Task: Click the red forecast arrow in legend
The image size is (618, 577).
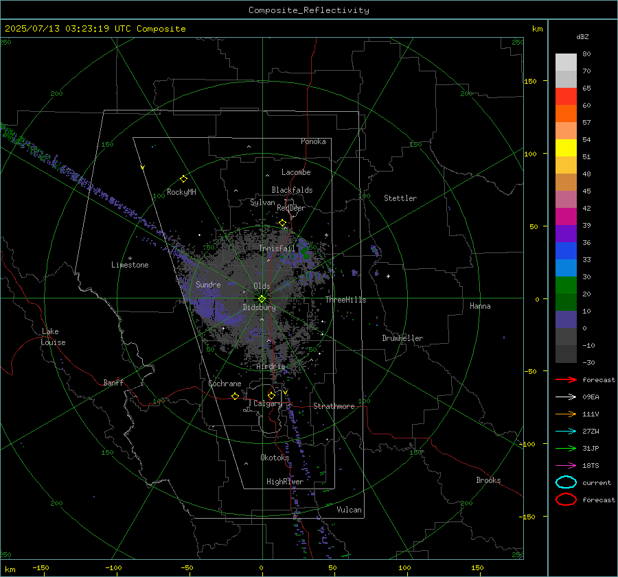Action: pos(566,379)
